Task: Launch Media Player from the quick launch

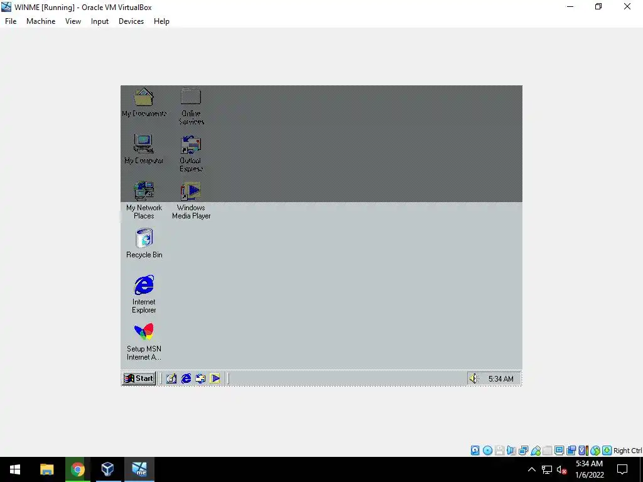Action: point(215,378)
